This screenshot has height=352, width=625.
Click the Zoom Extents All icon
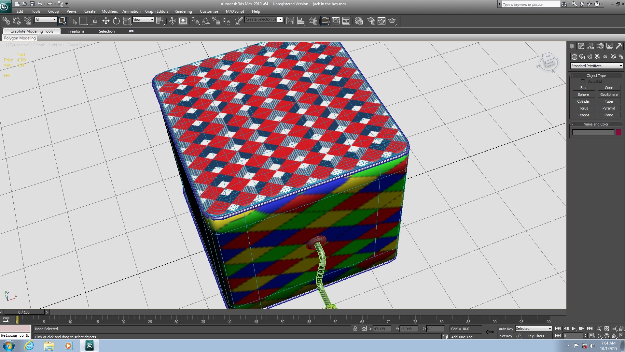[622, 329]
